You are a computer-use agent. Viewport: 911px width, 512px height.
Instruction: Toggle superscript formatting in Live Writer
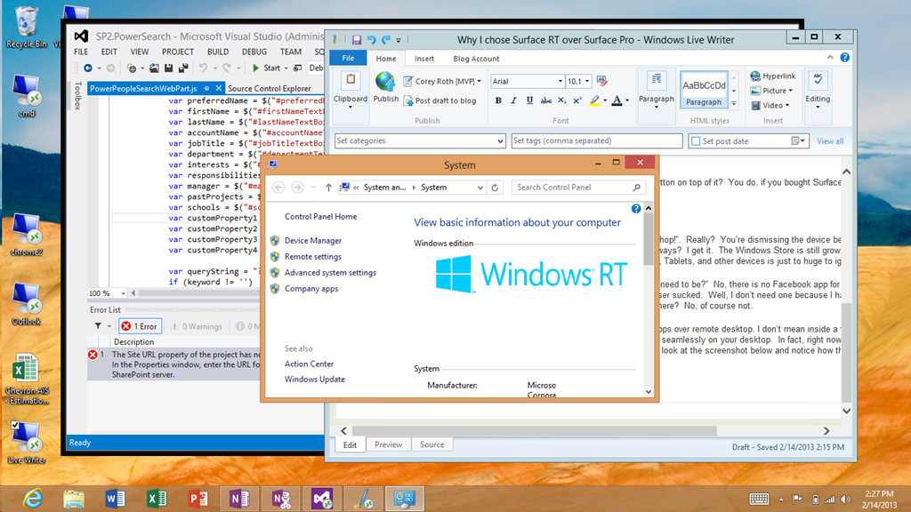click(x=576, y=100)
